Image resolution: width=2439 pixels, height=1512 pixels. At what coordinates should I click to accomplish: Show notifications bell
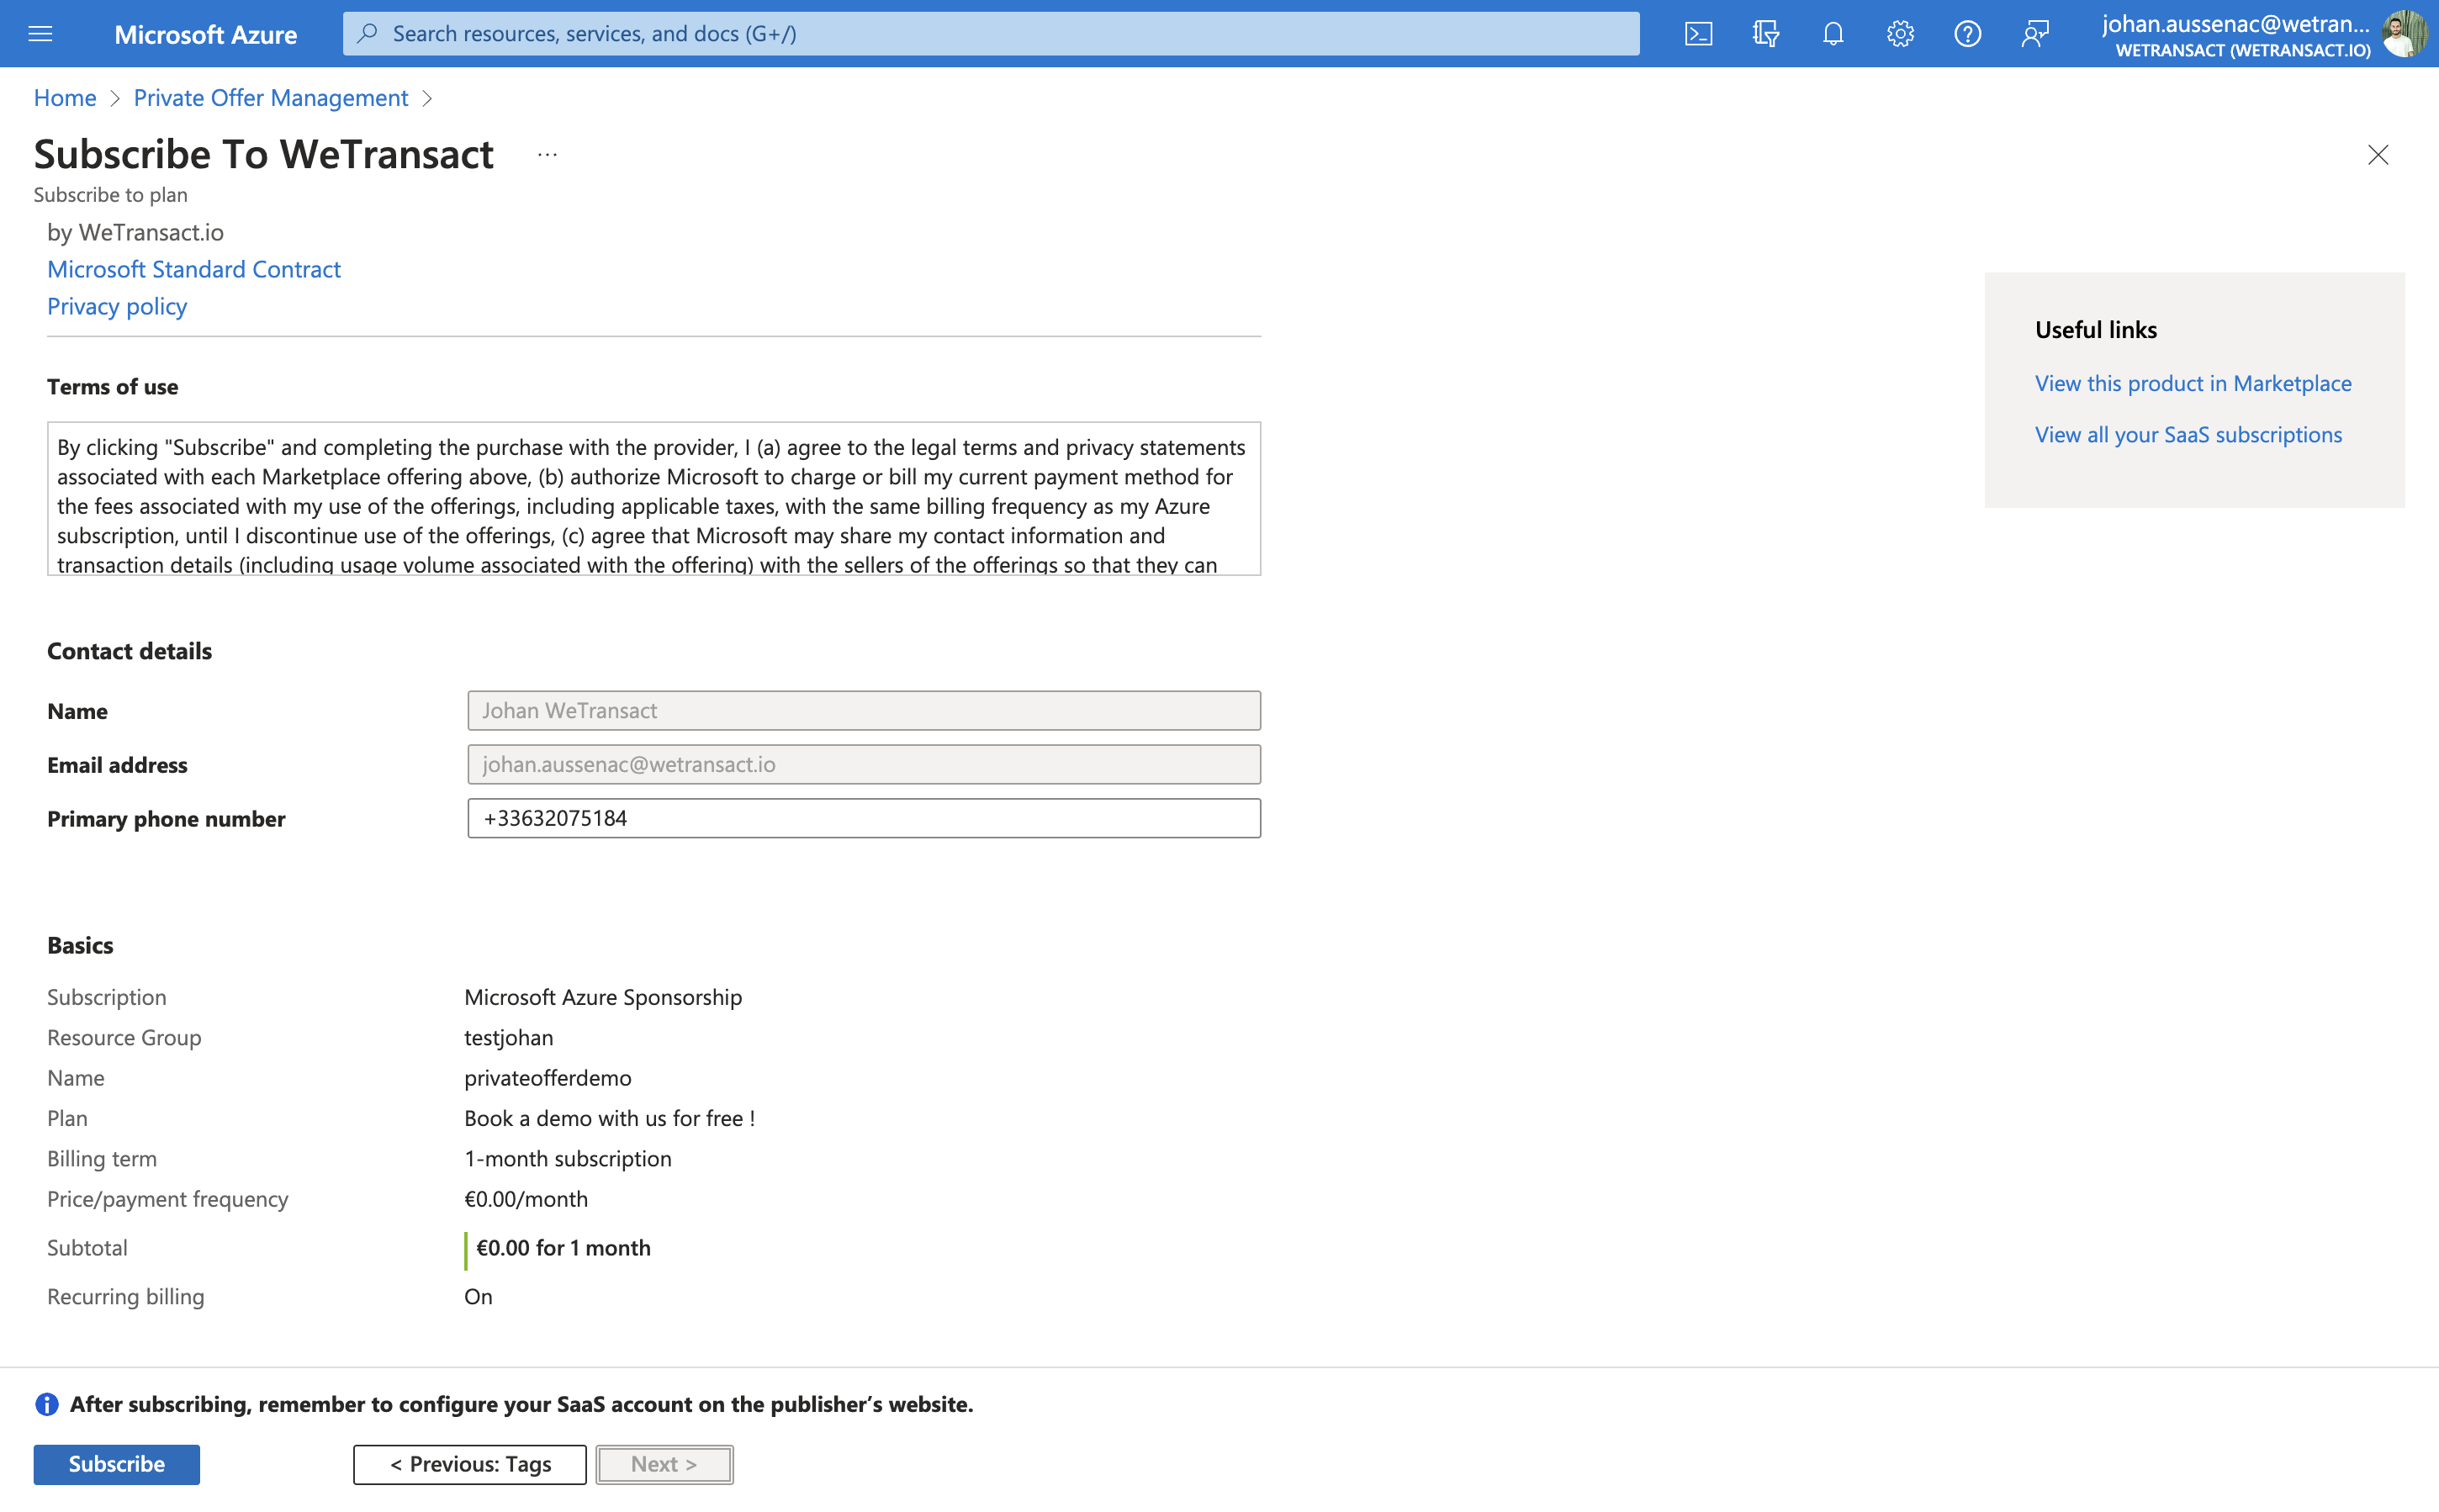tap(1833, 34)
